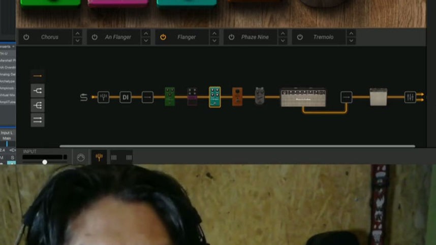Select the single serial signal routing

[38, 76]
